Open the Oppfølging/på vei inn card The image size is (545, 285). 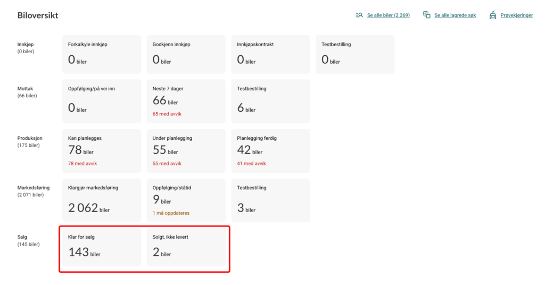click(101, 101)
